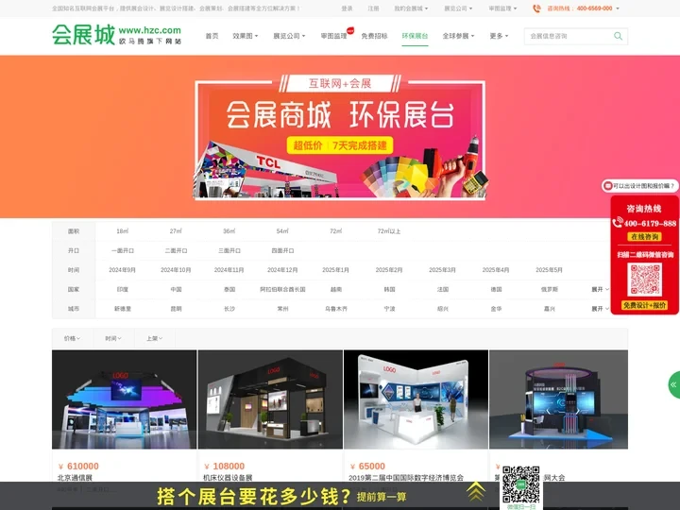This screenshot has height=510, width=680.
Task: Focus the 会展信息咨询 search field
Action: click(569, 36)
